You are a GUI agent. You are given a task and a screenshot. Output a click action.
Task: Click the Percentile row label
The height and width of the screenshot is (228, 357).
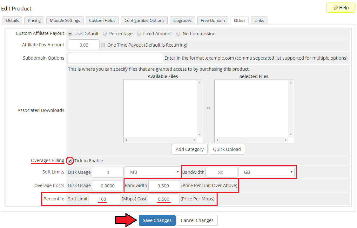click(x=54, y=199)
